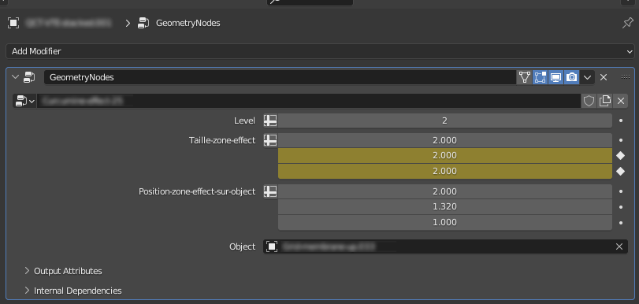Toggle attribute input for Taille-zone-effect

click(x=270, y=140)
